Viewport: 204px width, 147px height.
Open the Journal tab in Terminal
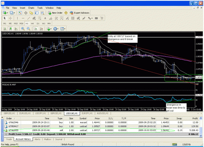(x=59, y=139)
